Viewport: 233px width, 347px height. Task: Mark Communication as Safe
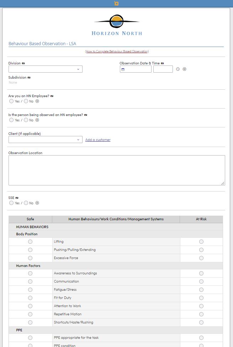[30, 282]
